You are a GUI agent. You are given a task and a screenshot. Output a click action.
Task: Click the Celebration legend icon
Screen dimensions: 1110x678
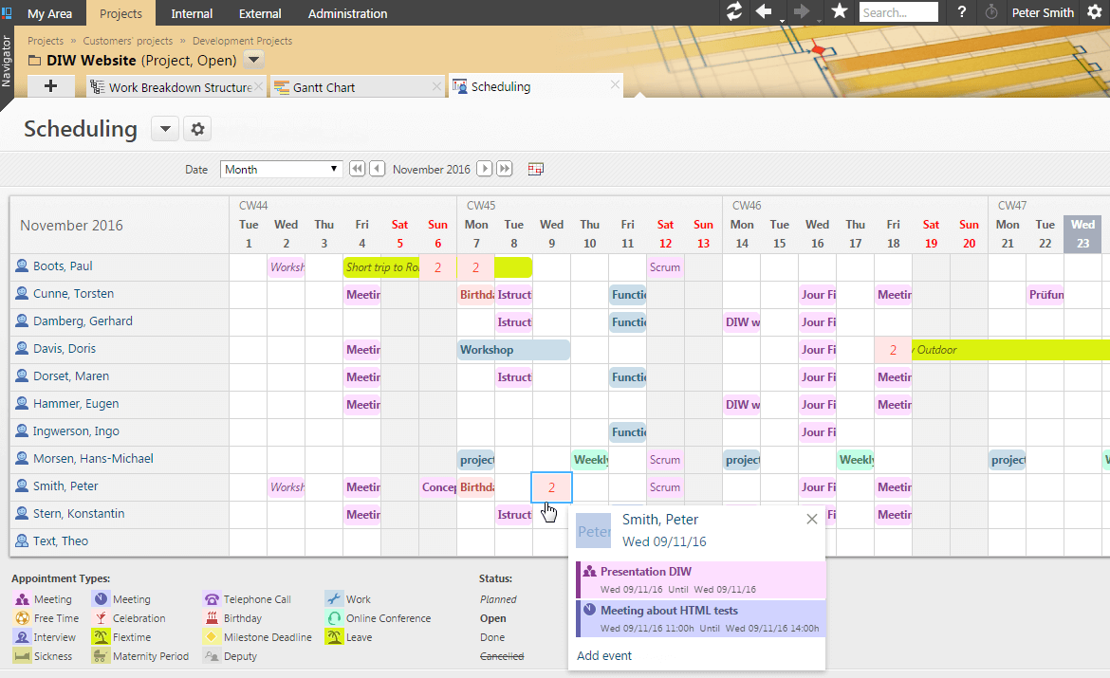click(101, 618)
